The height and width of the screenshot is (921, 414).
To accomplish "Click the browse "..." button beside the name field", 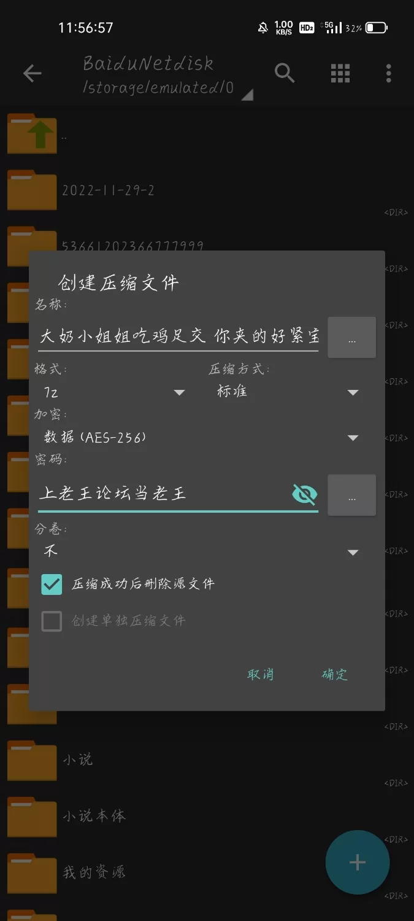I will tap(351, 337).
